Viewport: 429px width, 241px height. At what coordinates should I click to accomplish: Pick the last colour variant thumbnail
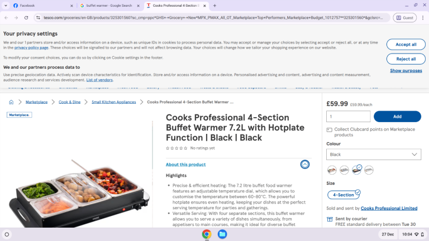[x=369, y=170]
